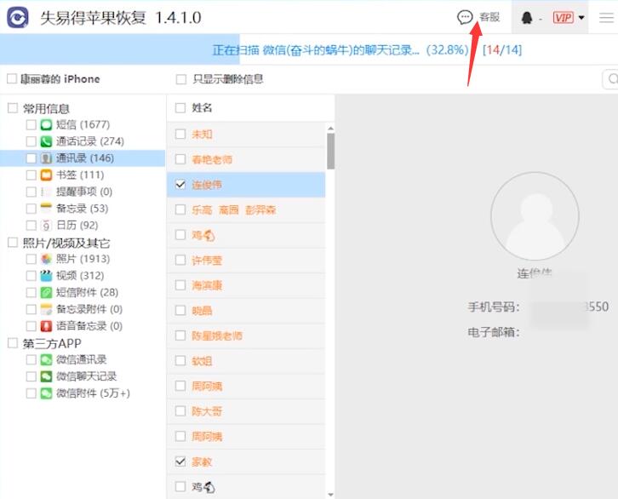Tick the 照片/视频及其它 group checkbox

point(13,243)
